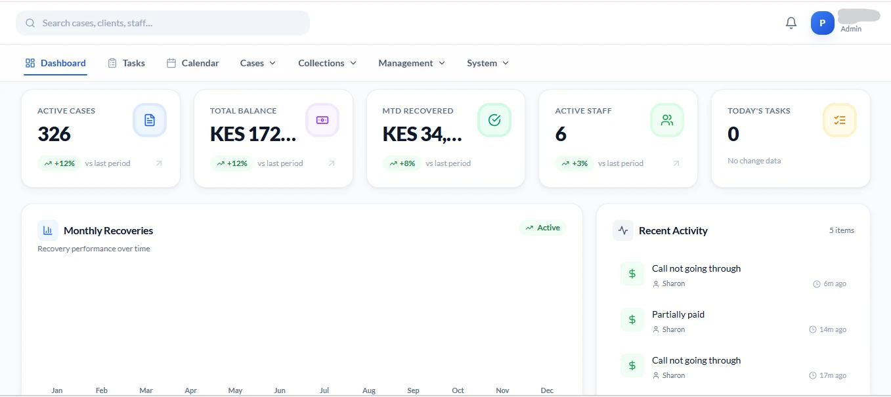The image size is (891, 397).
Task: Click the Jun label on chart axis
Action: point(280,390)
